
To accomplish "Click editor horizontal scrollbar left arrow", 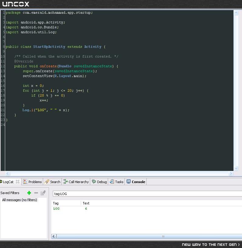I will (8, 174).
